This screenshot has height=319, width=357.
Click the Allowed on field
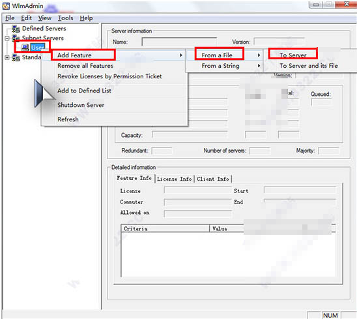tap(197, 213)
